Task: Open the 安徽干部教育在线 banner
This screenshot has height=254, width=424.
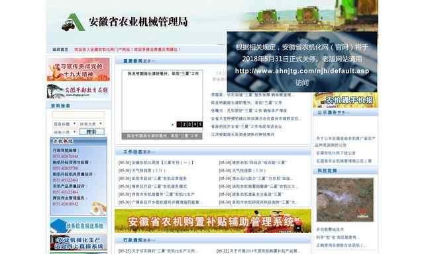Action: pos(78,91)
